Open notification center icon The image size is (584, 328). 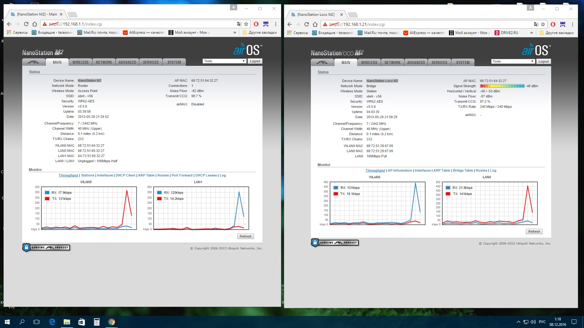click(x=574, y=322)
